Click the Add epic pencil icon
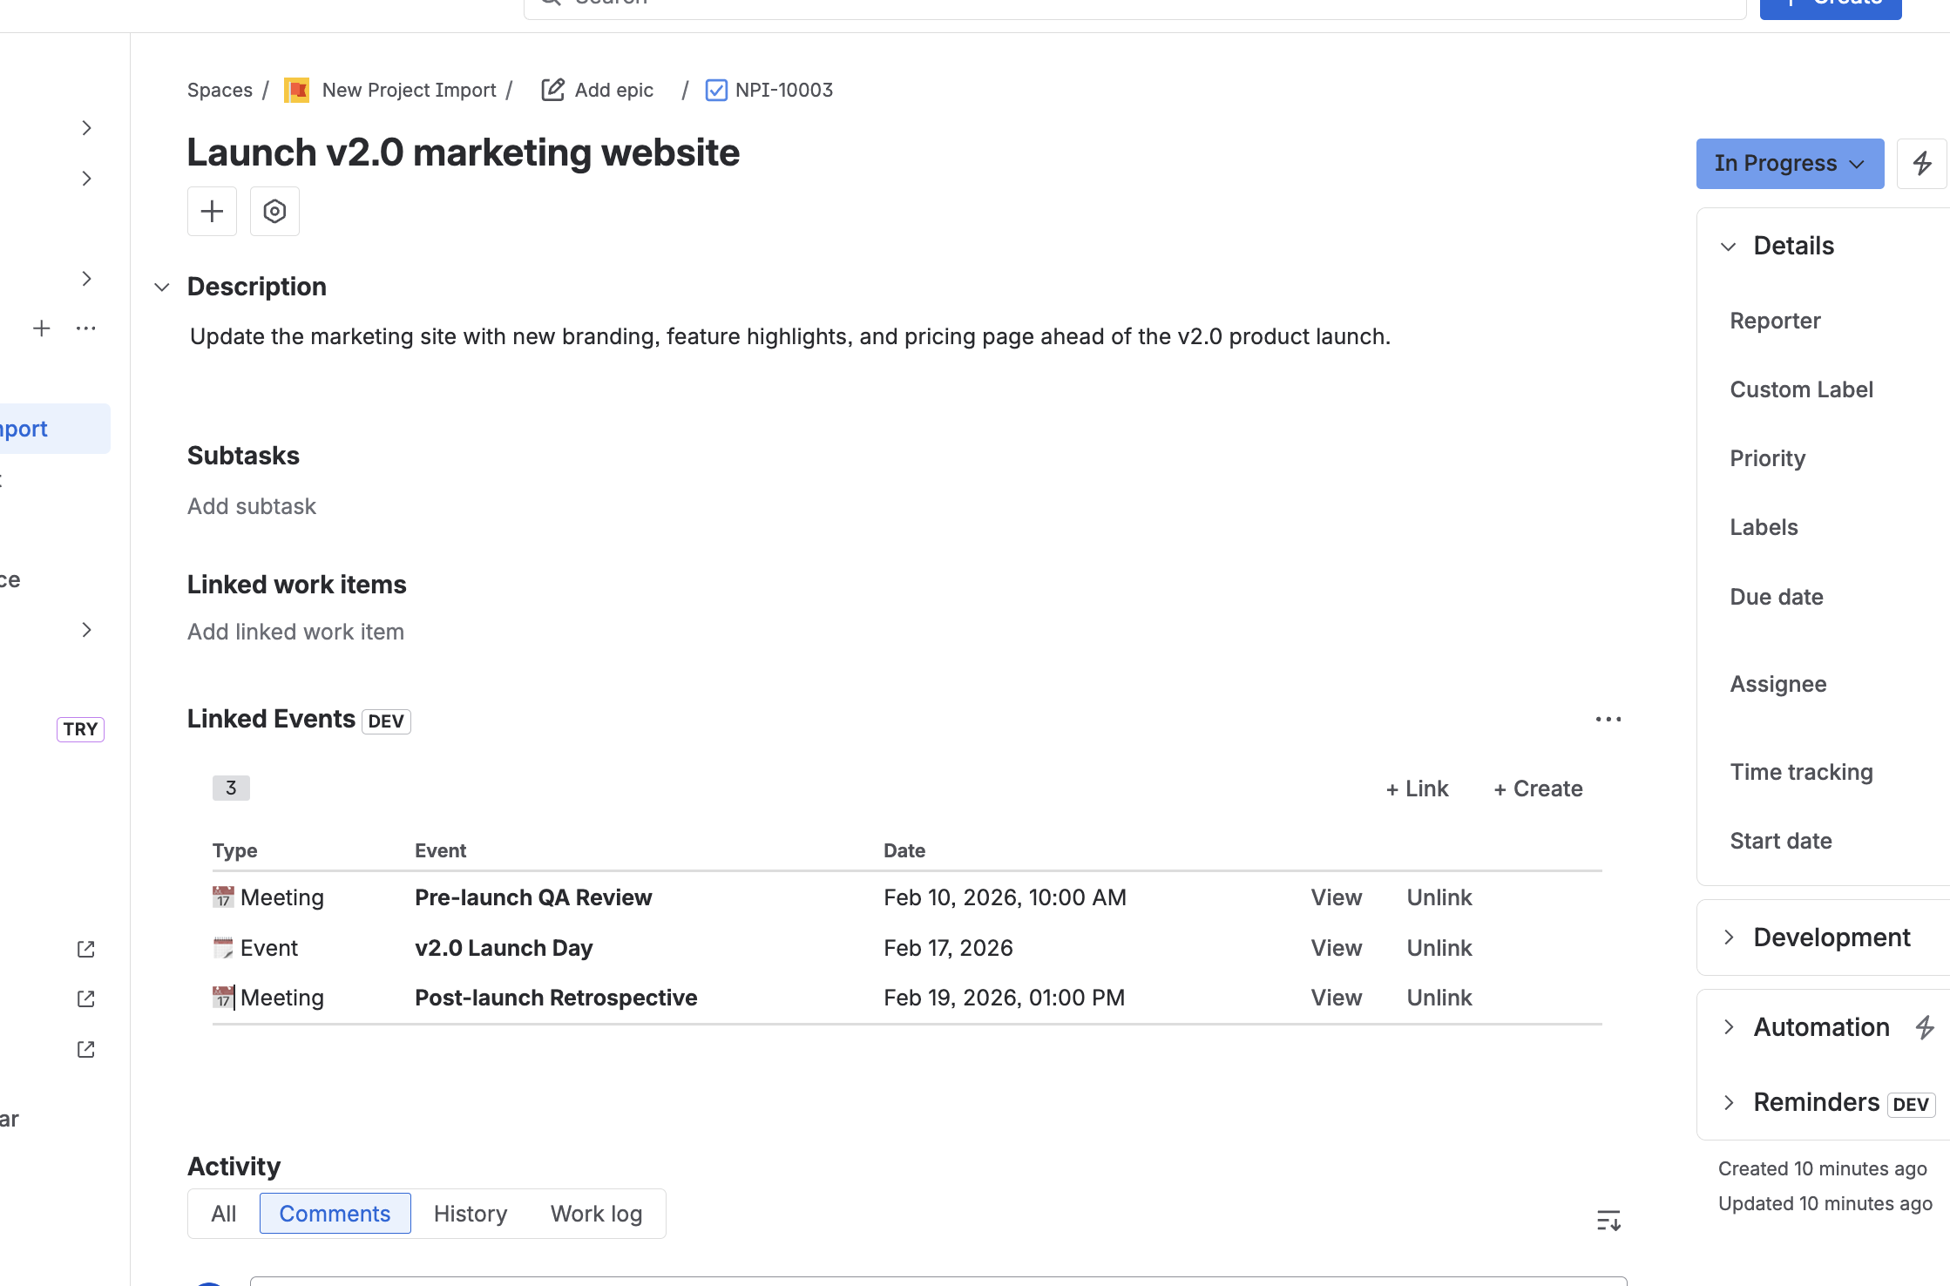This screenshot has width=1950, height=1286. pyautogui.click(x=552, y=90)
